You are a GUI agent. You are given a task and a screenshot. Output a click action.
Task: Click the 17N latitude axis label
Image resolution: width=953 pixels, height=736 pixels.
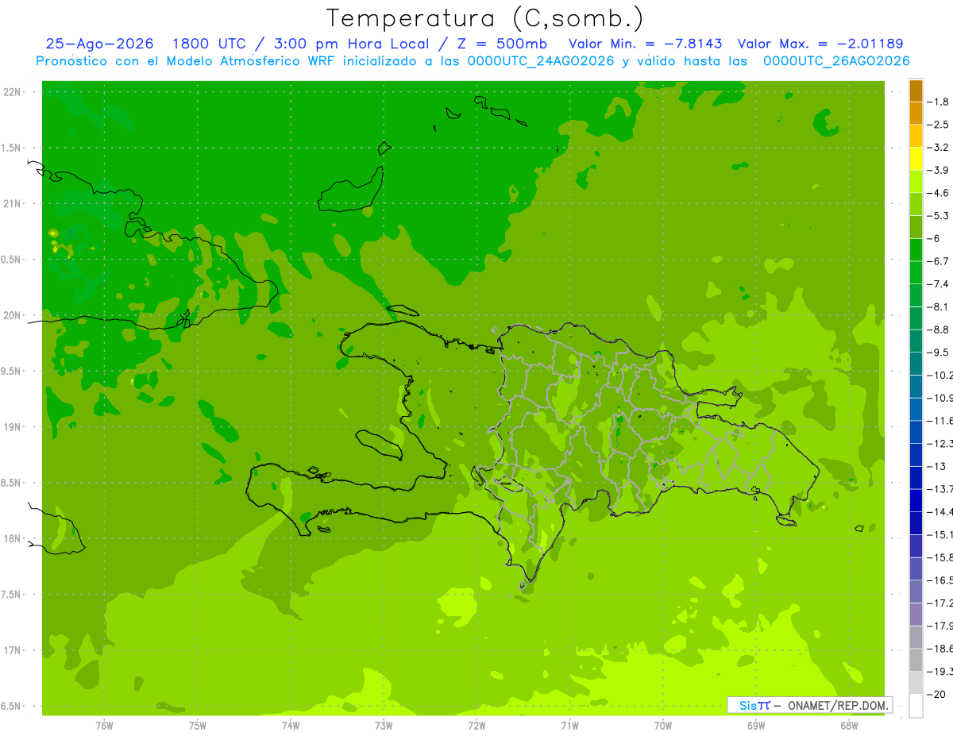[x=14, y=650]
